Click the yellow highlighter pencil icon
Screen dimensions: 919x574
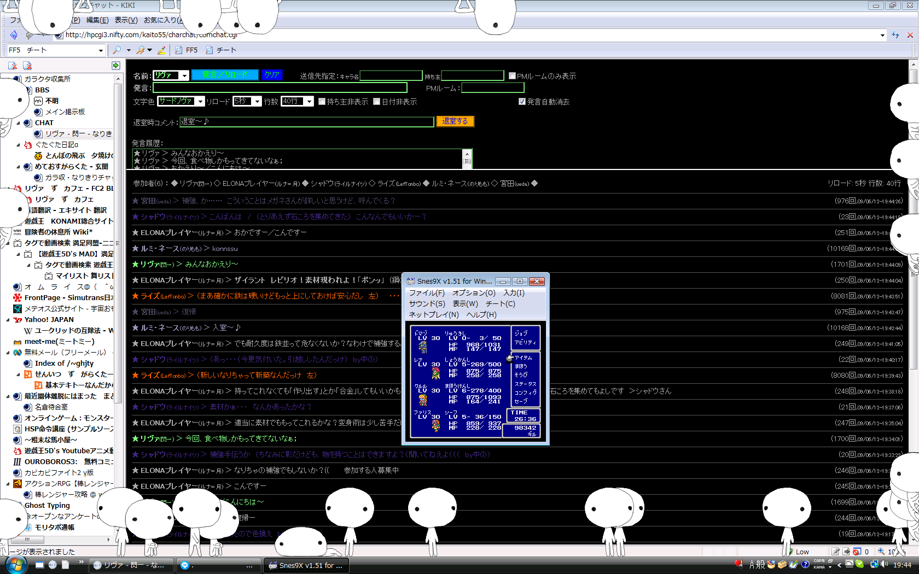161,50
